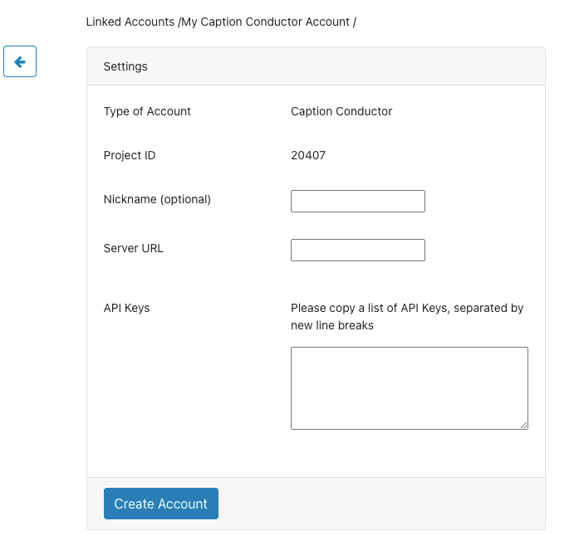
Task: Click the API Keys label
Action: click(x=126, y=308)
